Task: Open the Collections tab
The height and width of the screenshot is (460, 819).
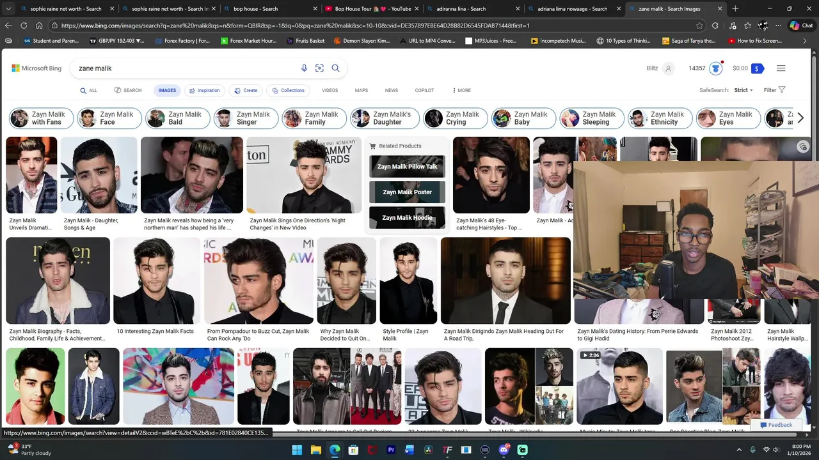Action: point(287,91)
